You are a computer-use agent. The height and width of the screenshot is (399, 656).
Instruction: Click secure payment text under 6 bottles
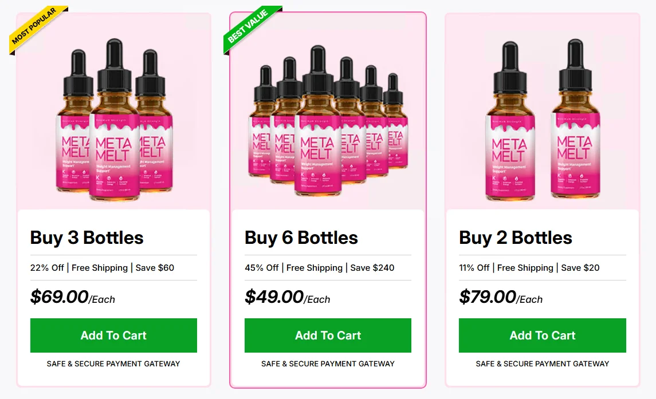pos(328,364)
